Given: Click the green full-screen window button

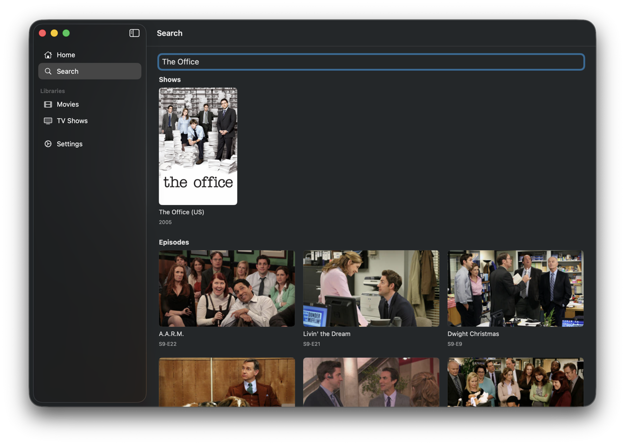Looking at the screenshot, I should [66, 33].
